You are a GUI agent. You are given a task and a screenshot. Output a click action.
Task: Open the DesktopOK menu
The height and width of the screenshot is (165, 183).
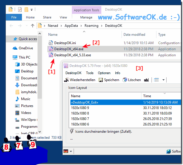tap(73, 73)
